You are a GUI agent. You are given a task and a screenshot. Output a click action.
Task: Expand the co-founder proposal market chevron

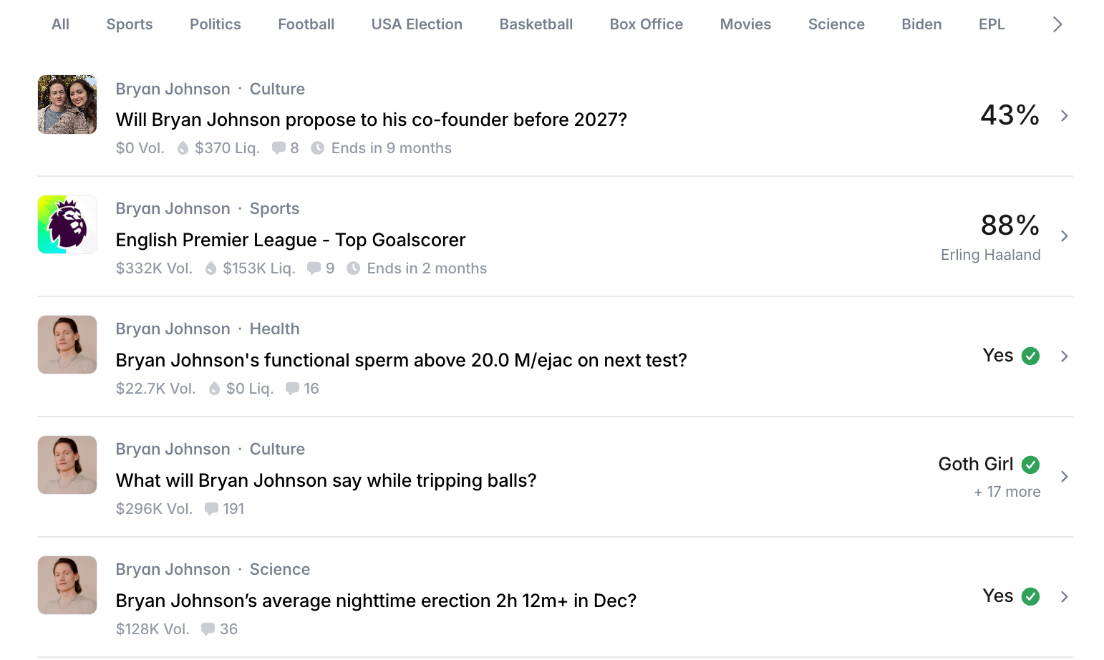tap(1065, 116)
